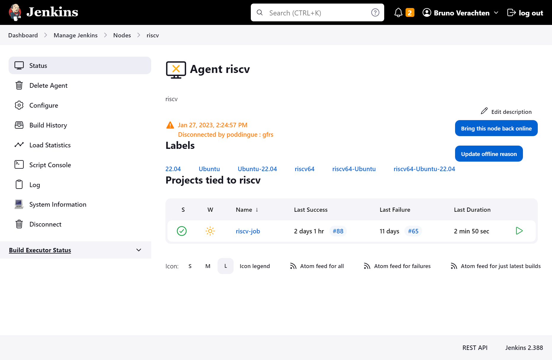Select large icon size L
Screen dimensions: 552x360
(x=226, y=266)
